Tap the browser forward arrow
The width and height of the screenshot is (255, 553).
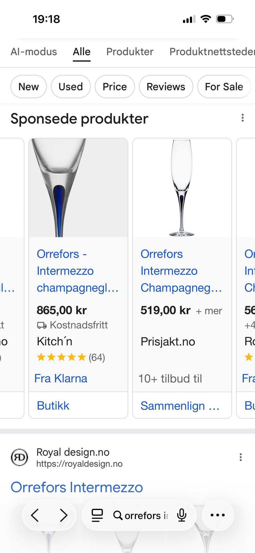[x=63, y=515]
